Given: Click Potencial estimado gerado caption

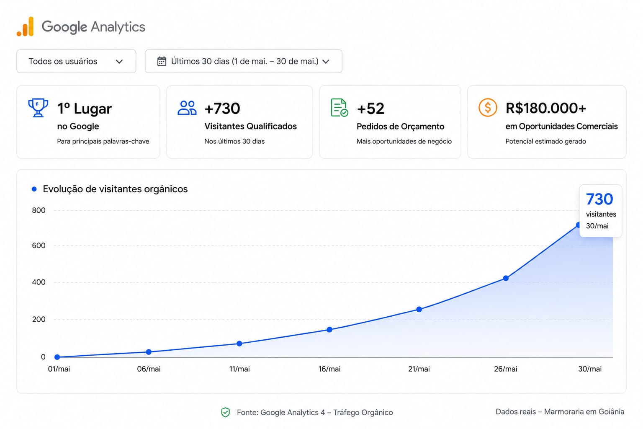Looking at the screenshot, I should click(x=545, y=141).
